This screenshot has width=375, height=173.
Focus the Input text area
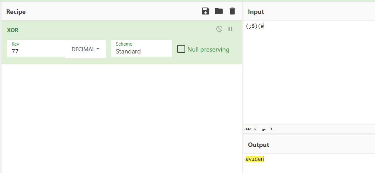[309, 72]
